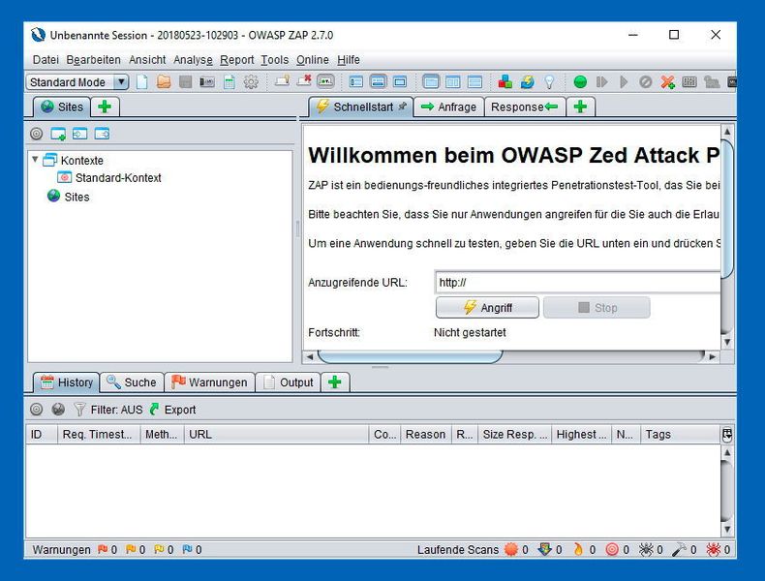
Task: Open the Output tab
Action: point(289,382)
